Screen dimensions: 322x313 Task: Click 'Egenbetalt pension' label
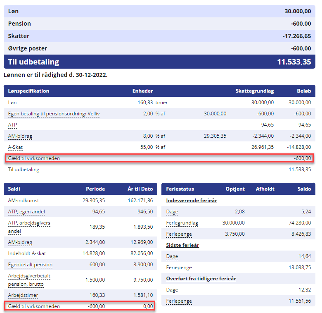[x=30, y=265]
